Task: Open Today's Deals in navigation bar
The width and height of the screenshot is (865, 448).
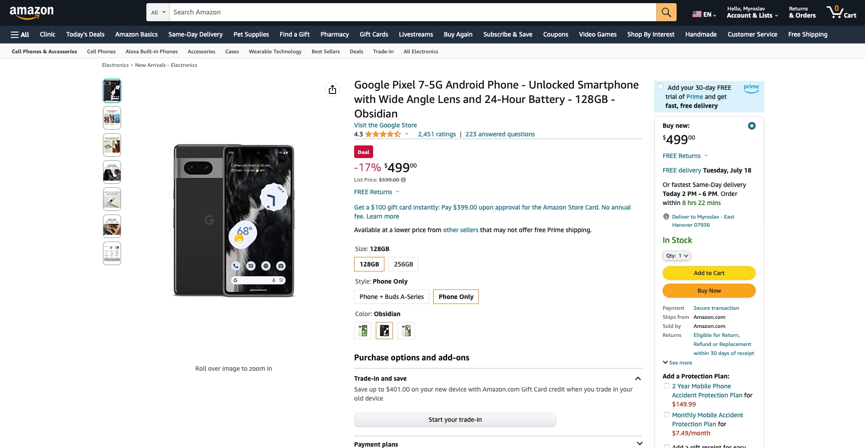Action: click(85, 34)
